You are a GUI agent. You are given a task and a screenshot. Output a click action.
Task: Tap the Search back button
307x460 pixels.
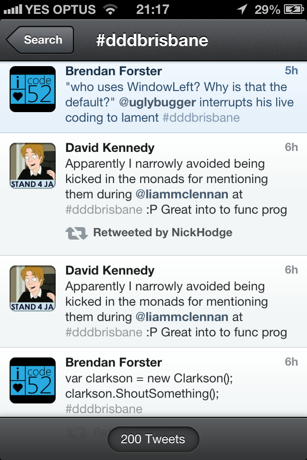[40, 40]
